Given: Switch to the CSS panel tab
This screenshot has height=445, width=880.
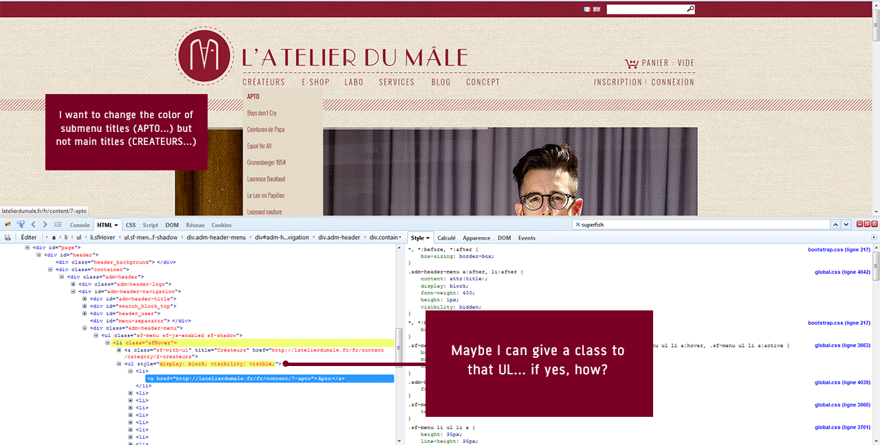Looking at the screenshot, I should click(131, 225).
